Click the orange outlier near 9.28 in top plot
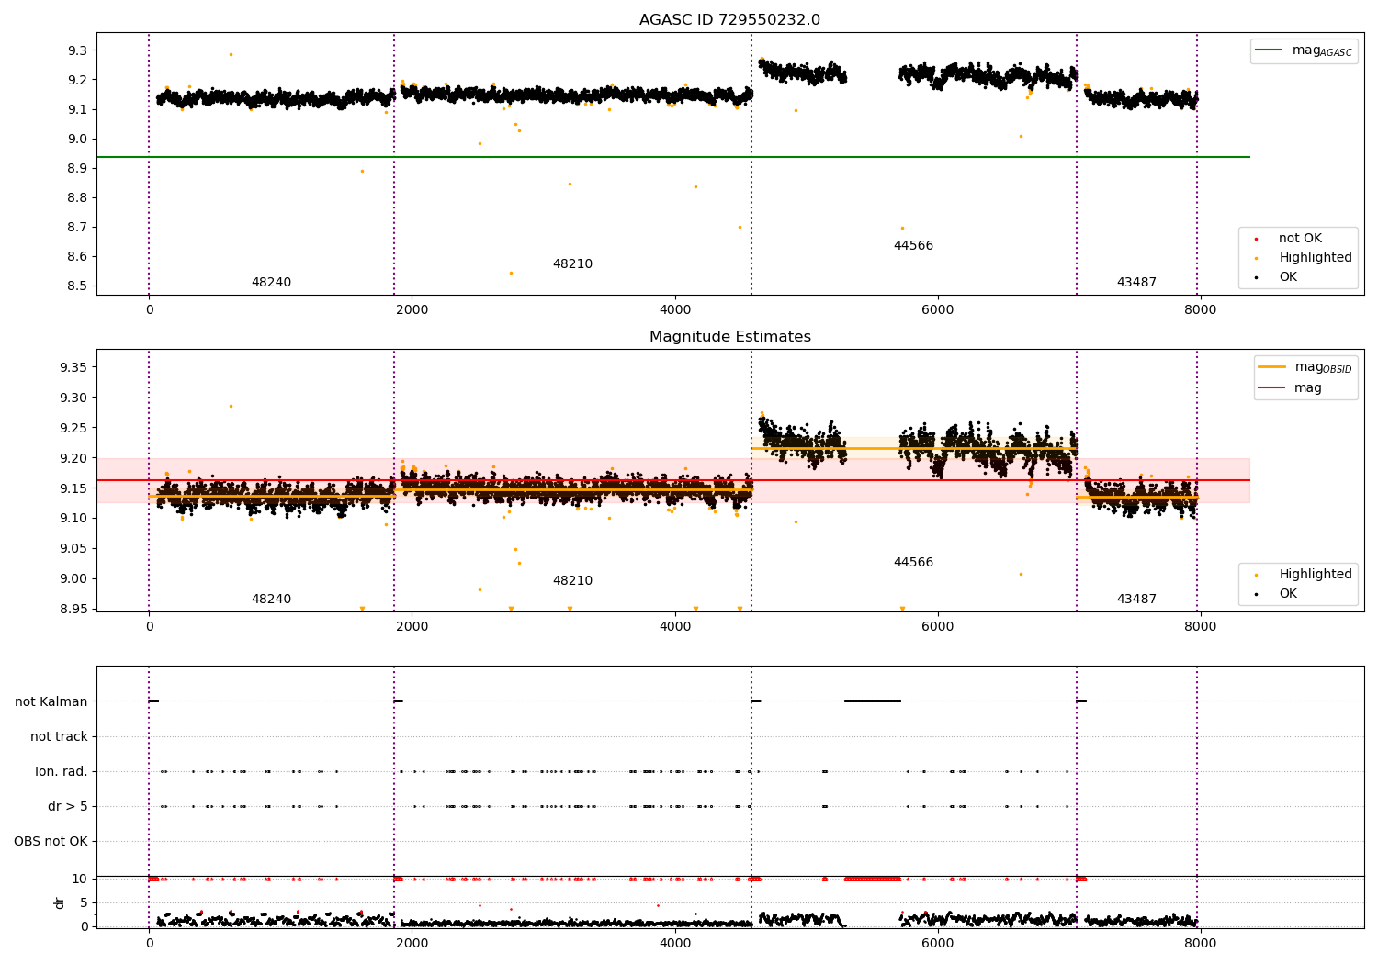Screen dimensions: 1378x964 (231, 54)
